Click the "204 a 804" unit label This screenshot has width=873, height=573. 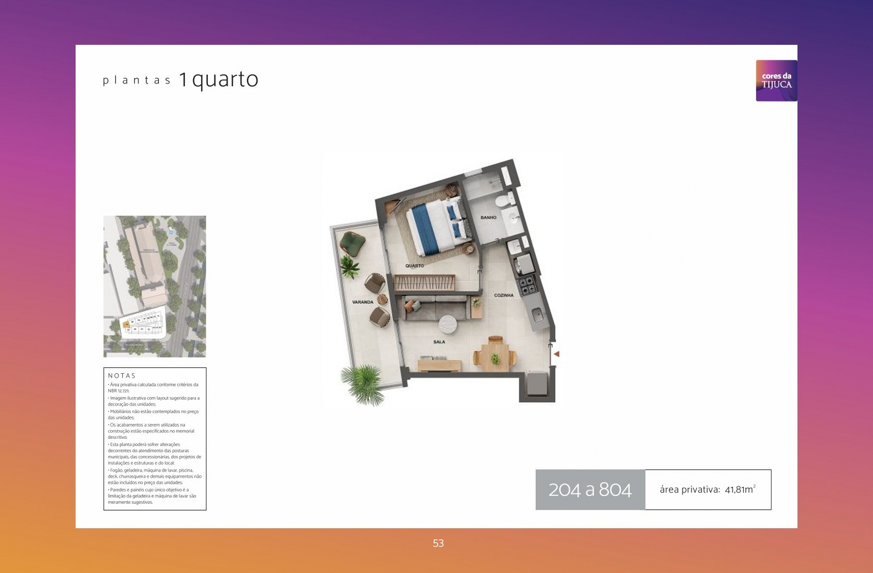590,490
